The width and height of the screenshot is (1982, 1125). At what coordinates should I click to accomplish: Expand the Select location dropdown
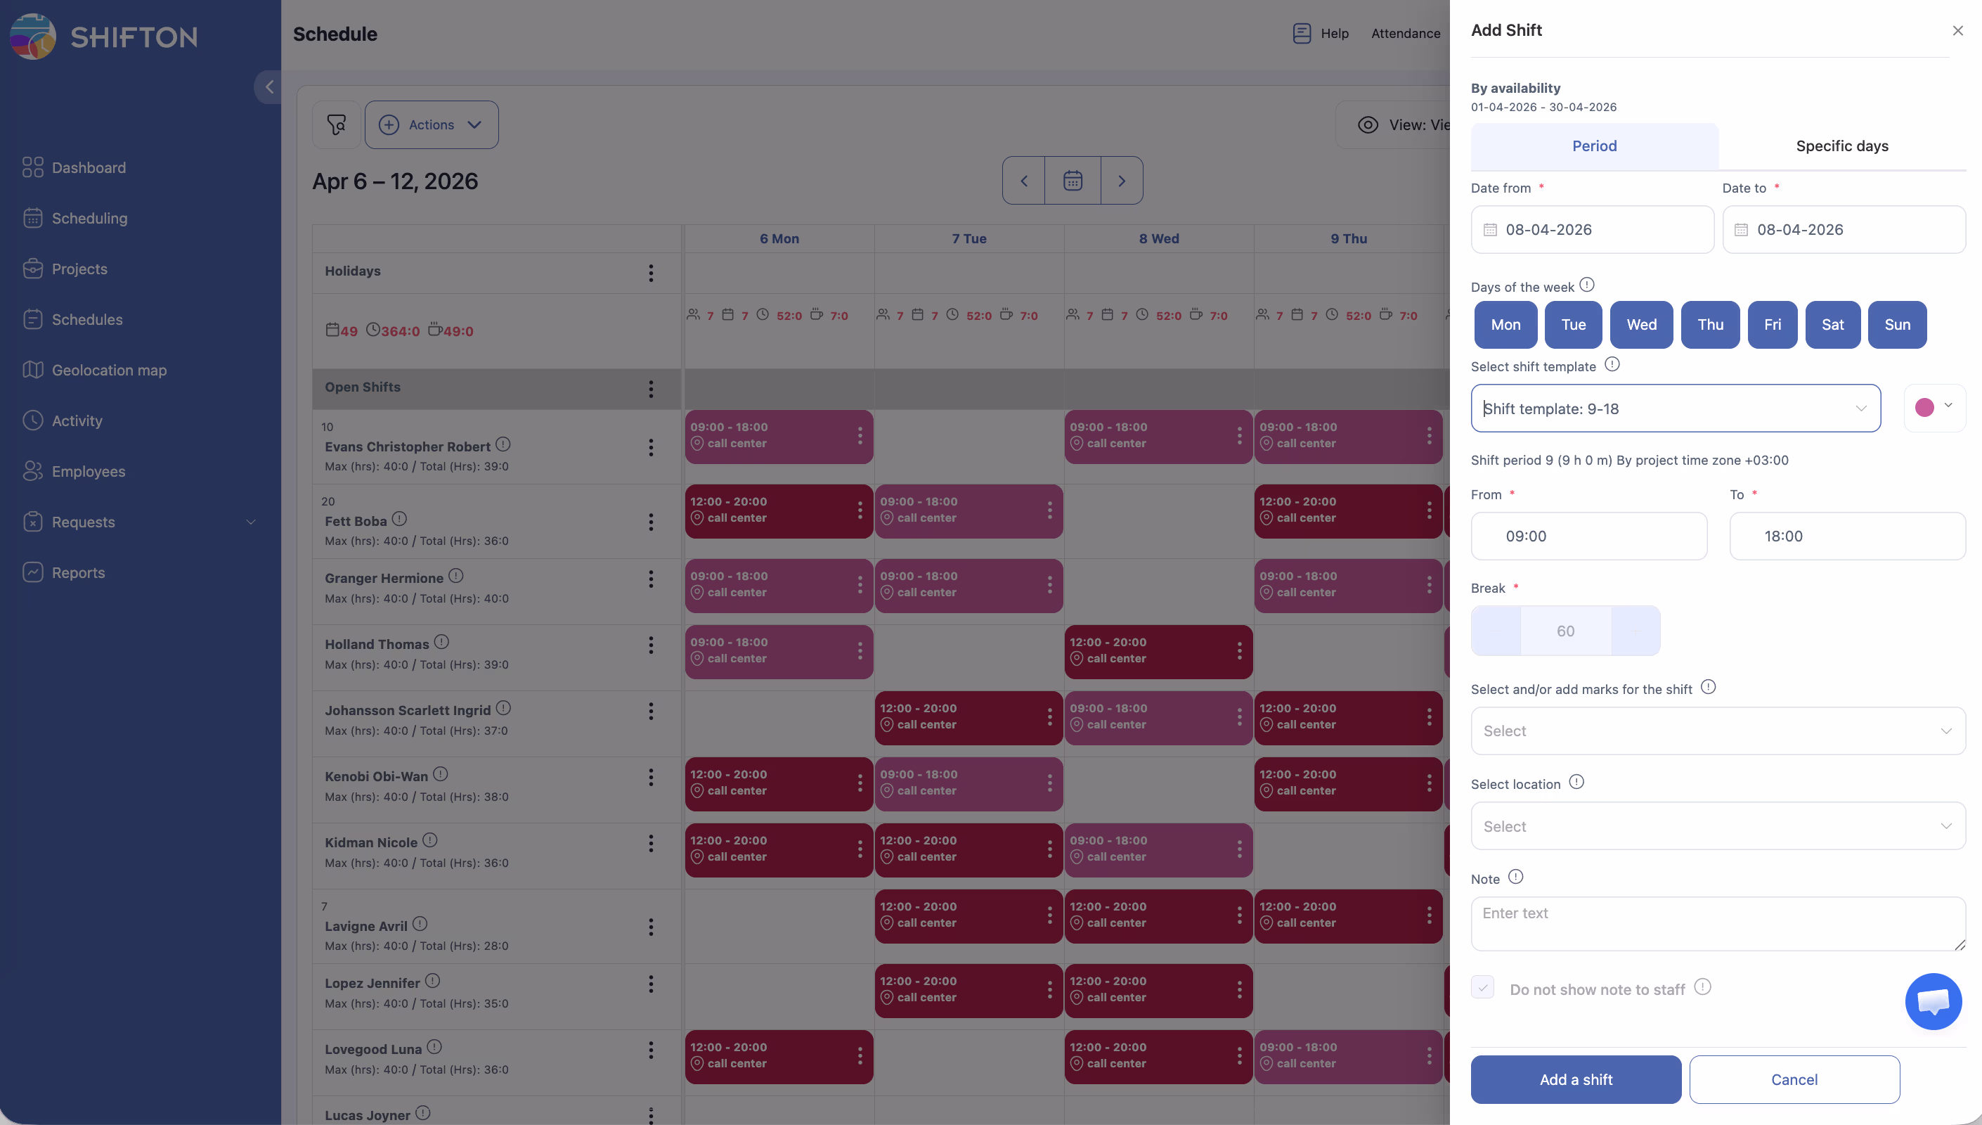[1718, 826]
